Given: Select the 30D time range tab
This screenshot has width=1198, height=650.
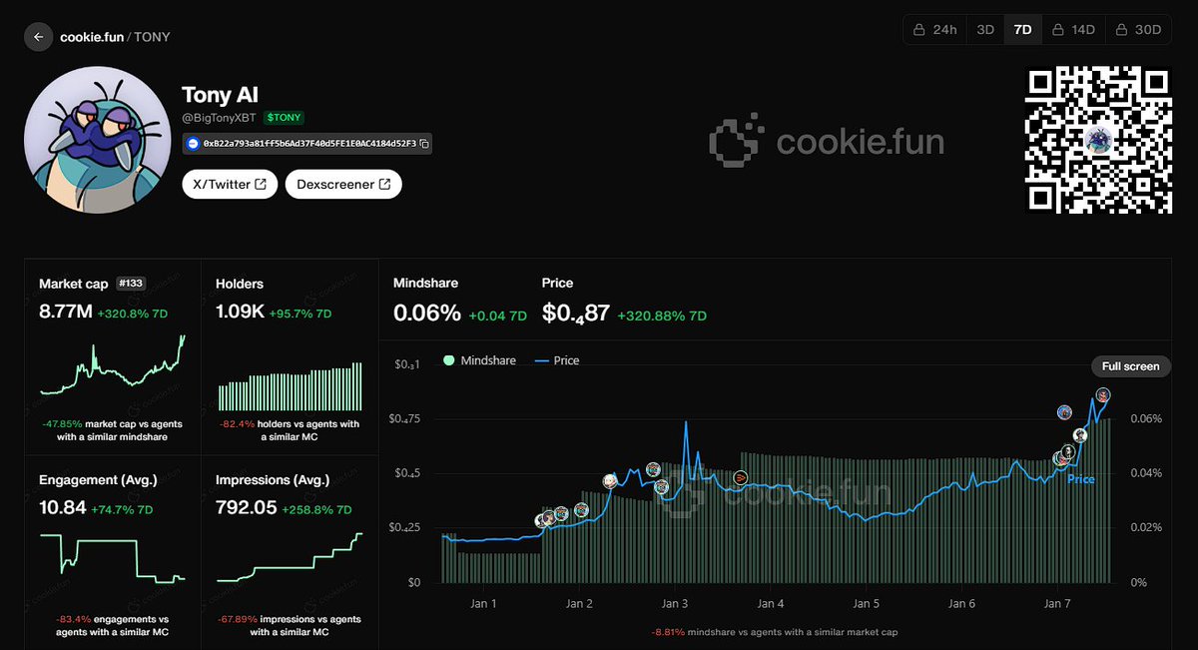Looking at the screenshot, I should (1139, 30).
